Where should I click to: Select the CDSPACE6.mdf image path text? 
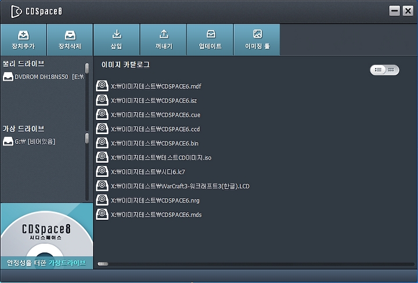[x=156, y=86]
